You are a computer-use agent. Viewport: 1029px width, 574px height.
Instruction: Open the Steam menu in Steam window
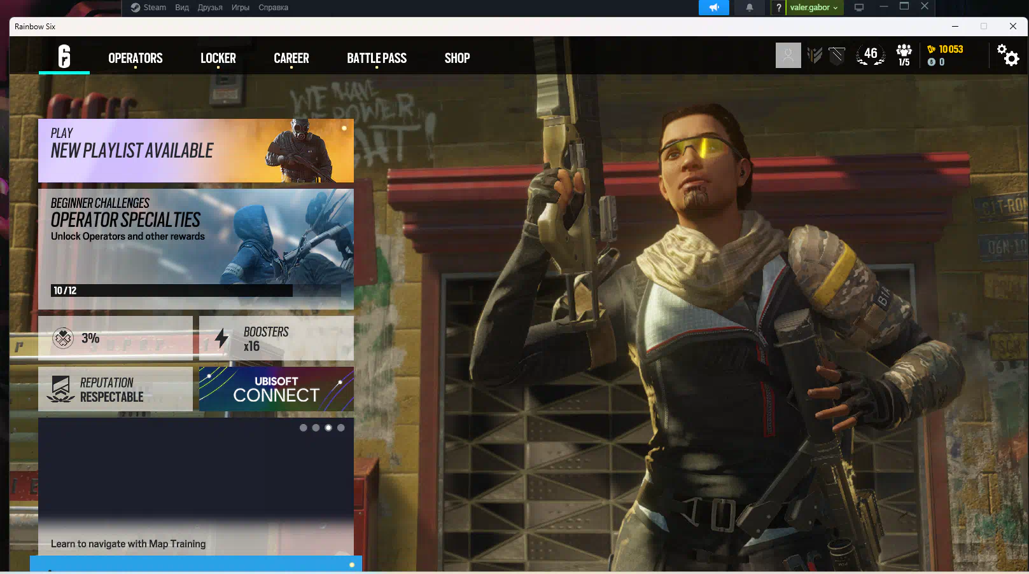(155, 8)
